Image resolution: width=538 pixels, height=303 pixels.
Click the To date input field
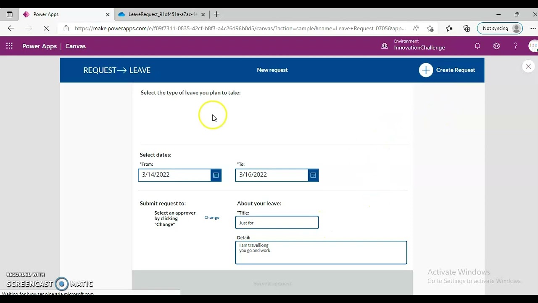[x=272, y=175]
